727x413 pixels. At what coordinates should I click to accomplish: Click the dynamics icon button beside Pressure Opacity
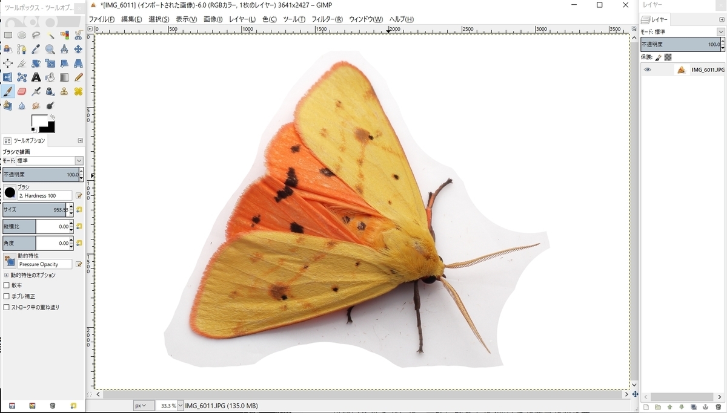[x=10, y=261]
